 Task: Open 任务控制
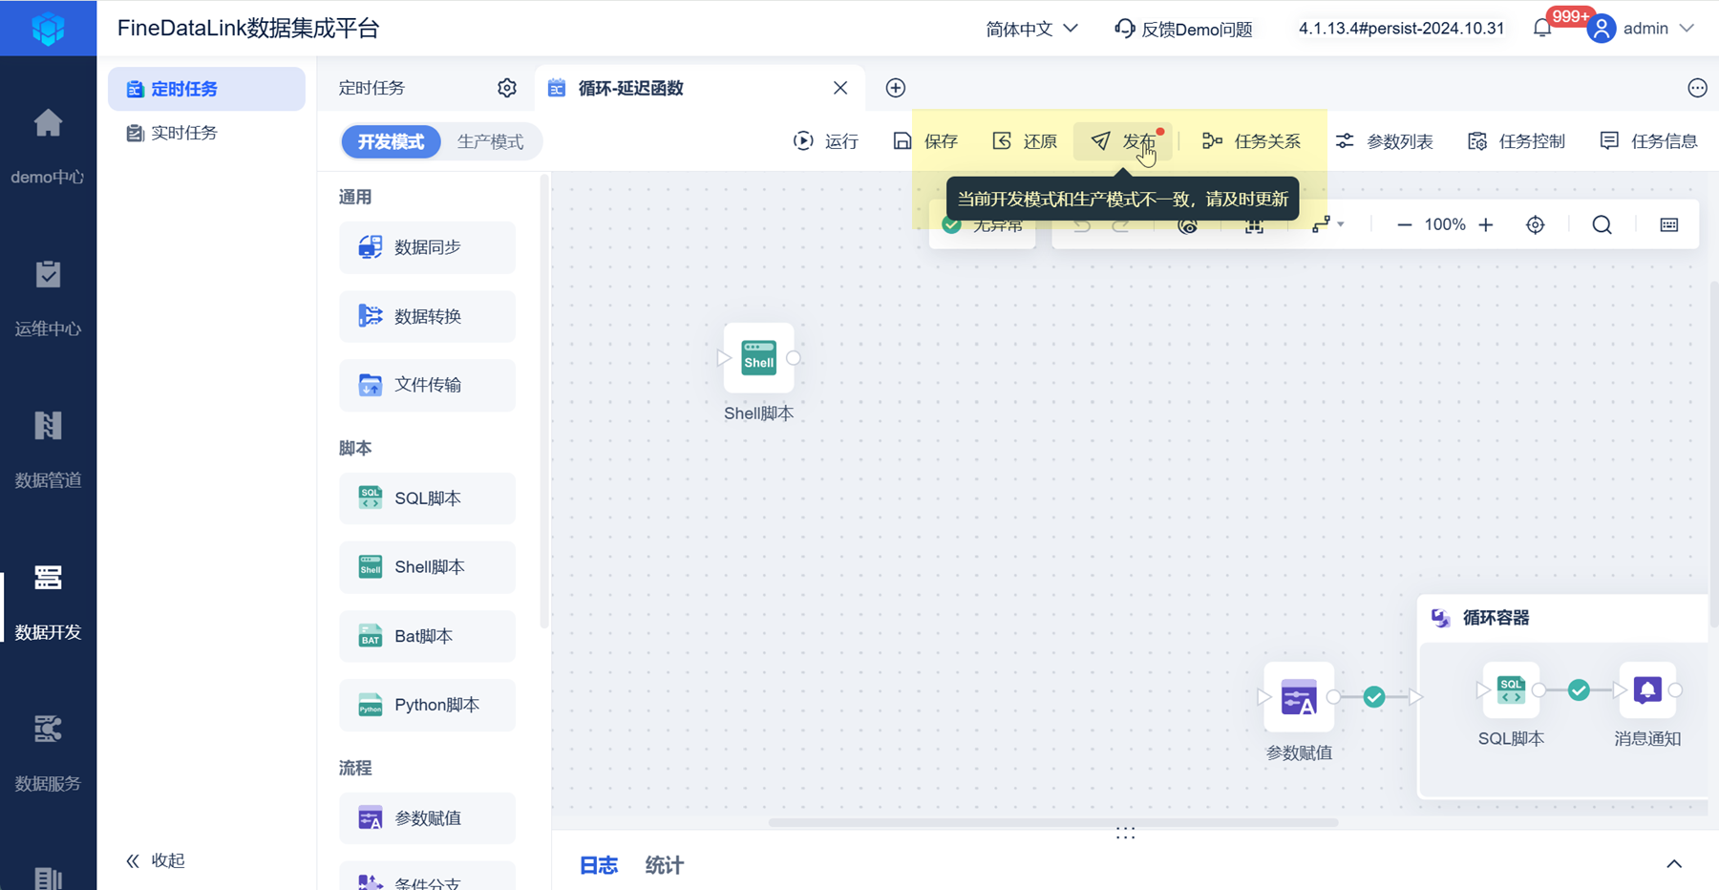(1517, 141)
